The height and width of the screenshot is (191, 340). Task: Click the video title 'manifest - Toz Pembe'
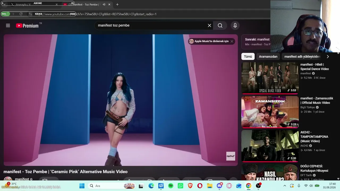click(65, 172)
